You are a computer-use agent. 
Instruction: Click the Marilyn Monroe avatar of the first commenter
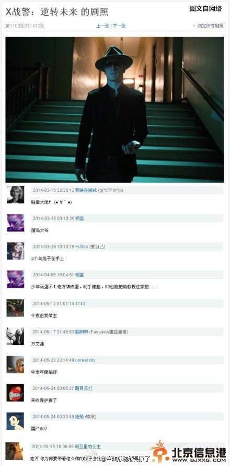point(15,194)
